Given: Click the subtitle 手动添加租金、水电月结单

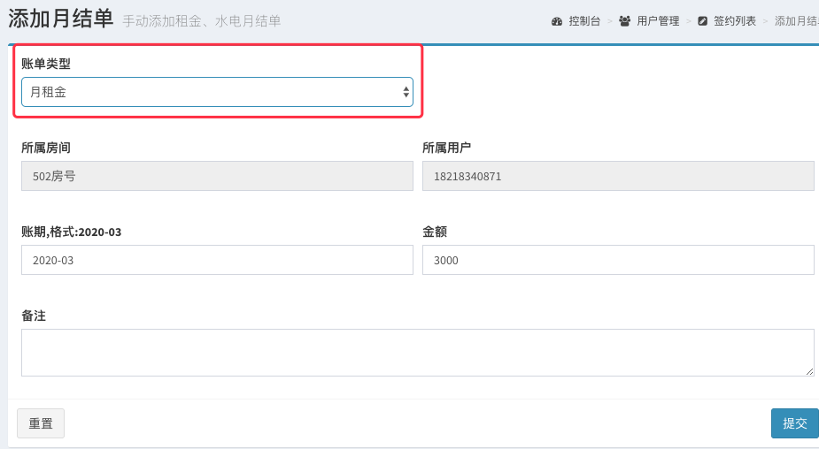Looking at the screenshot, I should (x=202, y=21).
